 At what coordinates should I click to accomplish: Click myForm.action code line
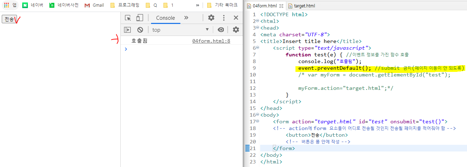pos(346,88)
